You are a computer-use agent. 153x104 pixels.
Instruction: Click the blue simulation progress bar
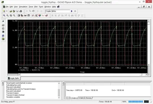tap(136, 102)
